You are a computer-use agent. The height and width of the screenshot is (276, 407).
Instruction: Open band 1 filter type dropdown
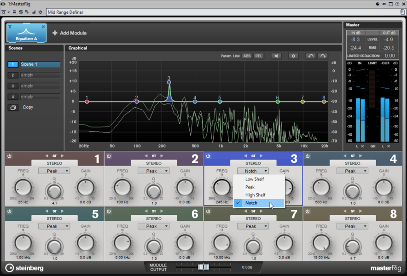(x=54, y=171)
